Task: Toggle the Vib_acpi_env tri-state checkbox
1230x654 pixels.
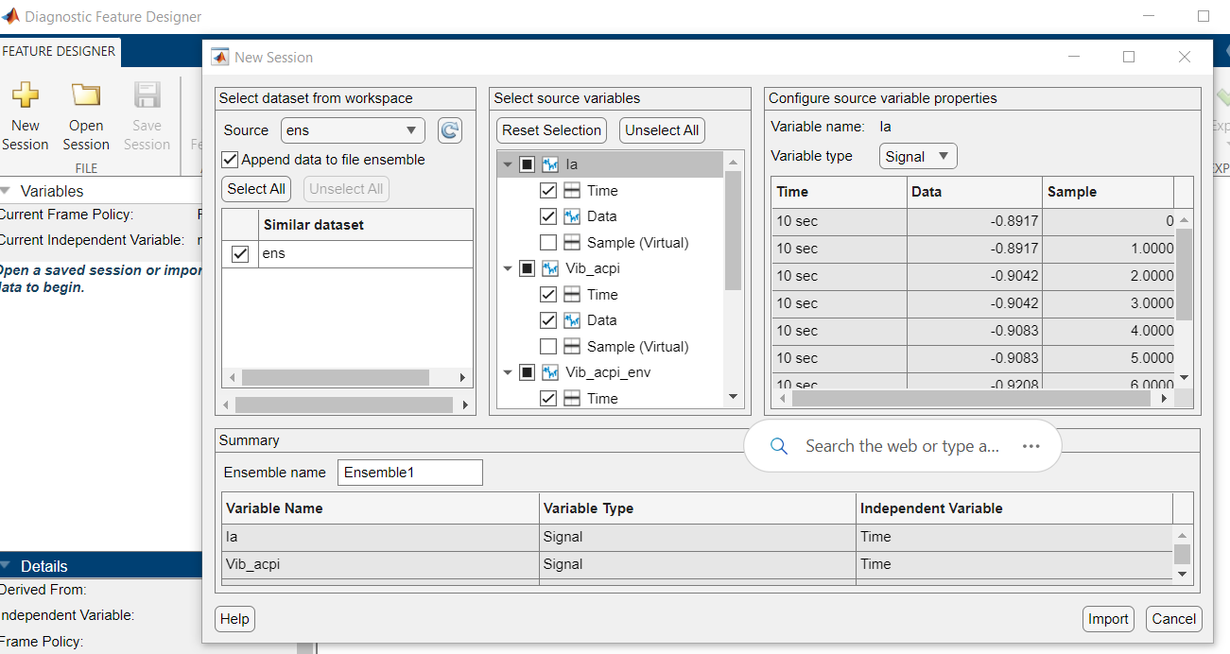Action: (527, 372)
